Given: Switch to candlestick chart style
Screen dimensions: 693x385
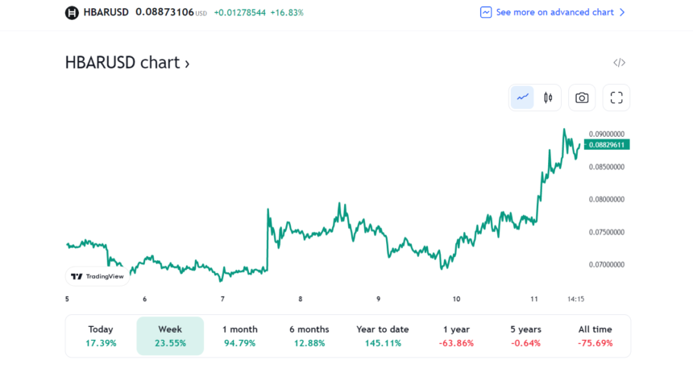Looking at the screenshot, I should (548, 97).
